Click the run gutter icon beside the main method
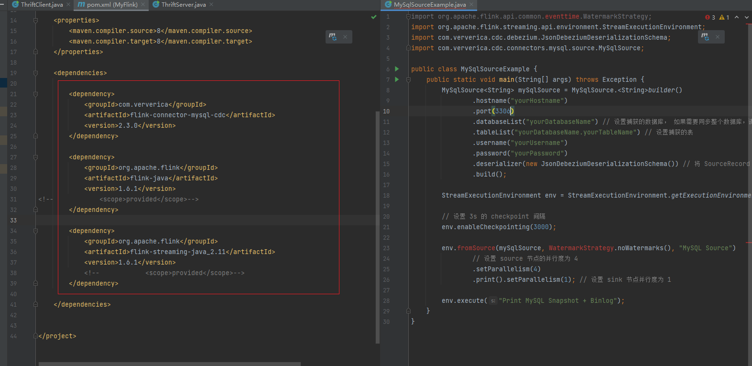 (397, 79)
